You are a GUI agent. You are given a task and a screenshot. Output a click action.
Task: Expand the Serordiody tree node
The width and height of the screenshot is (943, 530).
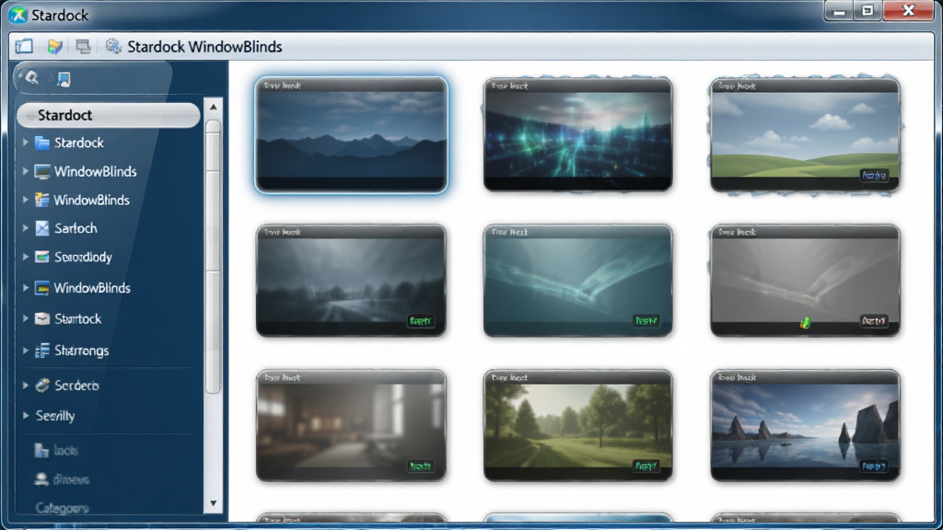point(25,257)
